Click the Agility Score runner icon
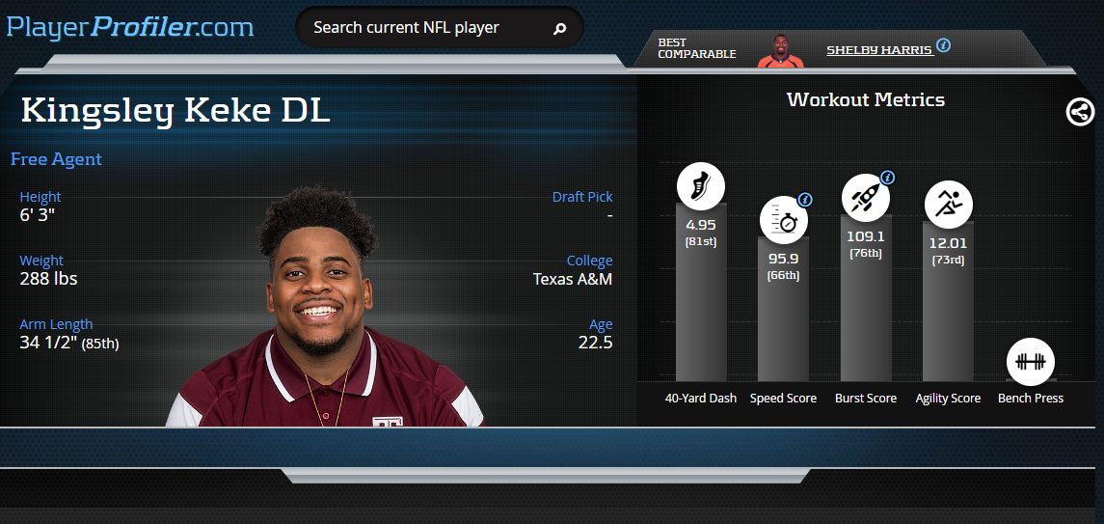This screenshot has width=1104, height=524. [949, 205]
